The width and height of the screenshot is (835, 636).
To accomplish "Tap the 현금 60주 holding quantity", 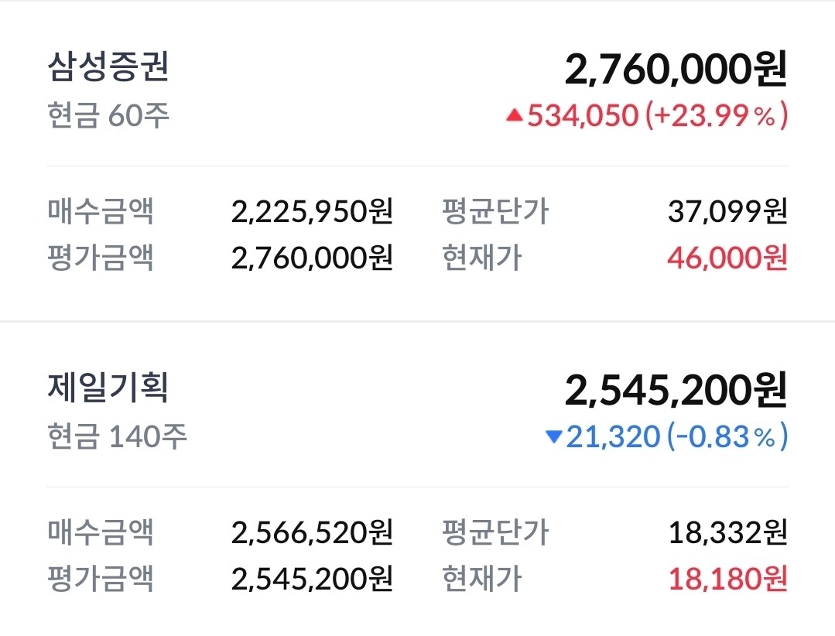I will [x=108, y=116].
